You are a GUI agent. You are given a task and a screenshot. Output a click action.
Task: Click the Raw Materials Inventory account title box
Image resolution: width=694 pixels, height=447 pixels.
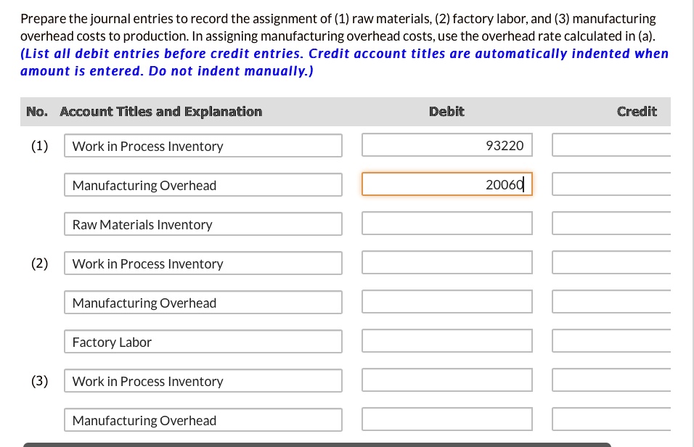(x=203, y=223)
